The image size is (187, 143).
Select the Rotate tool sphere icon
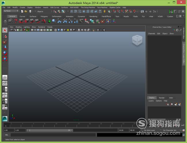(x=5, y=53)
